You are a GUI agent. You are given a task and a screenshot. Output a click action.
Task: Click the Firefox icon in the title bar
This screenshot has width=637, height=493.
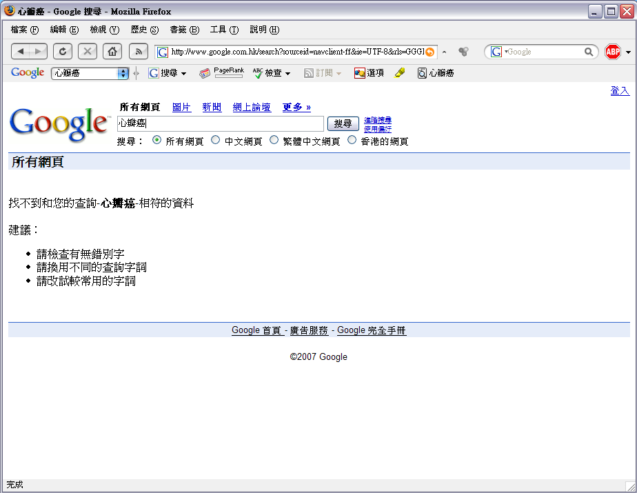tap(10, 11)
